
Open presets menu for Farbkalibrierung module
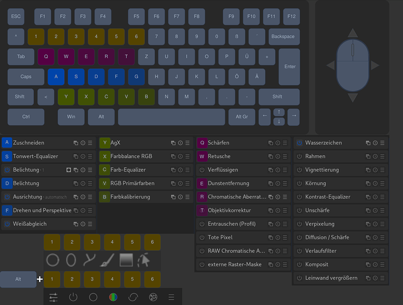point(187,197)
